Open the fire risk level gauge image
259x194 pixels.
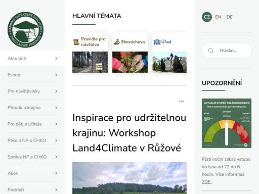tap(227, 123)
